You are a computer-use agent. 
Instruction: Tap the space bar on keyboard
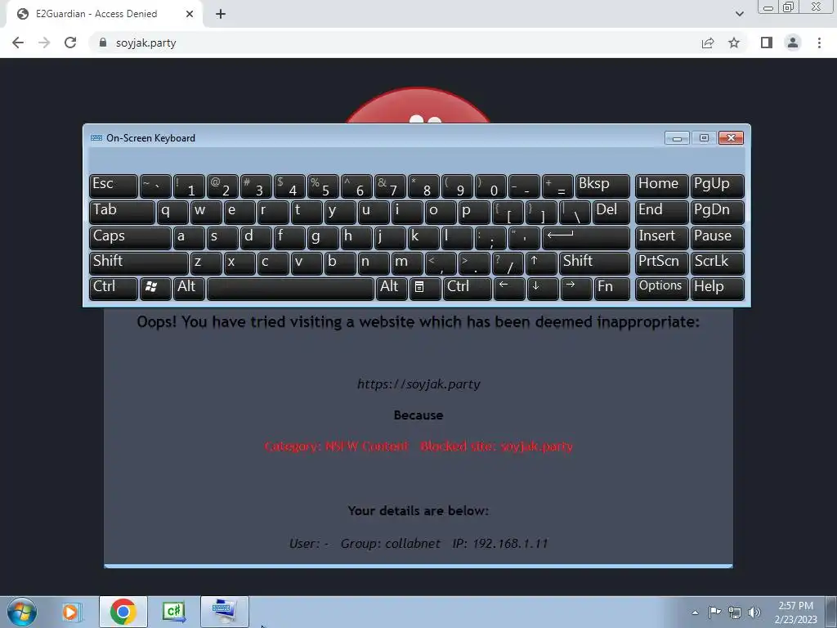[x=290, y=289]
